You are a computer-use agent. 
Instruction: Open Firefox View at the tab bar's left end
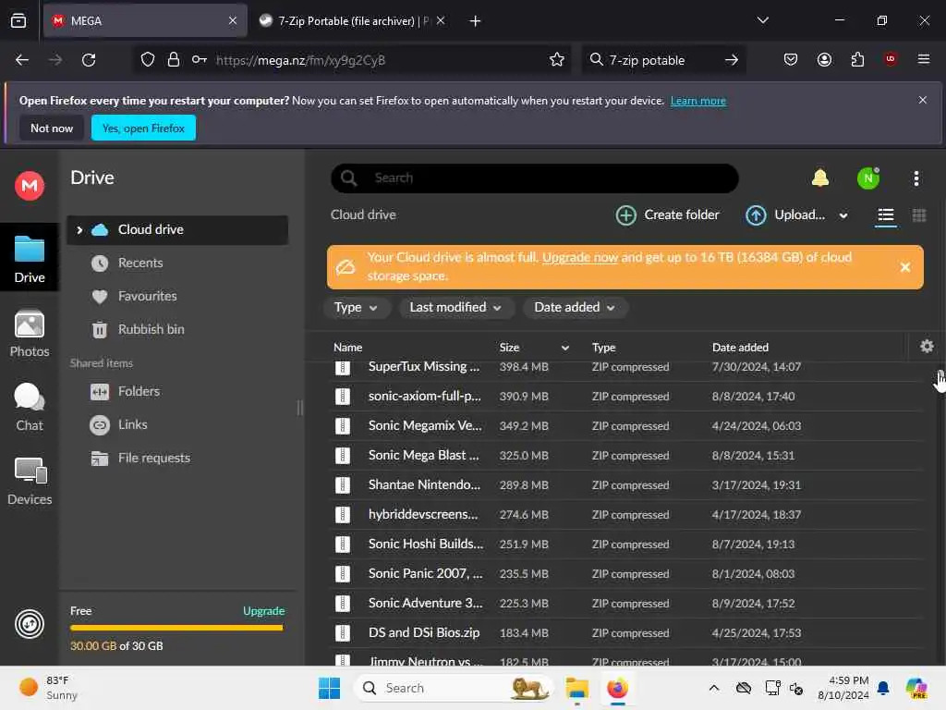(18, 21)
